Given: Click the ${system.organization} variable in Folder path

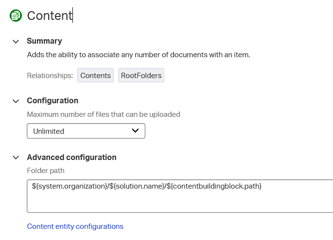Looking at the screenshot, I should tap(67, 186).
